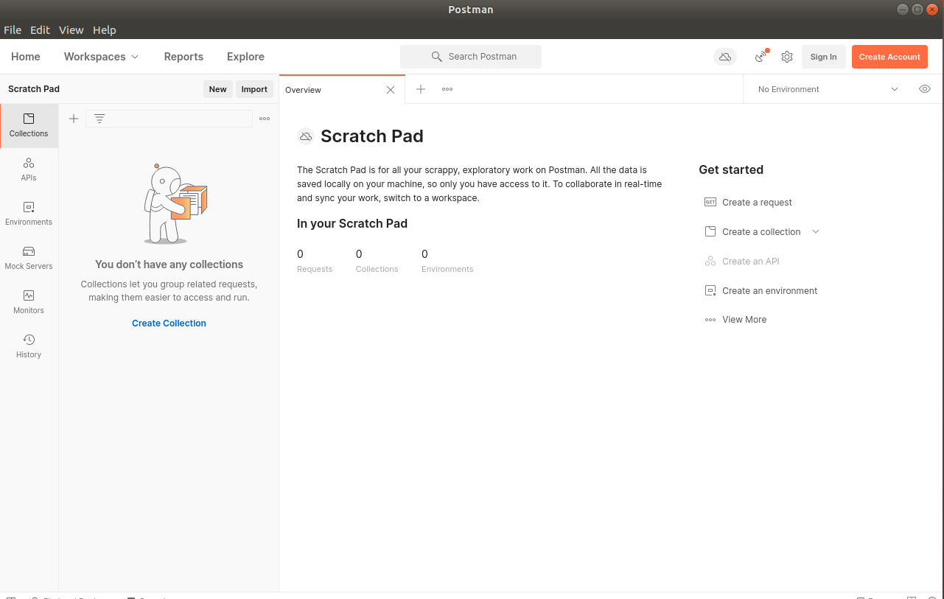Click the filter icon in collections search

coord(99,119)
